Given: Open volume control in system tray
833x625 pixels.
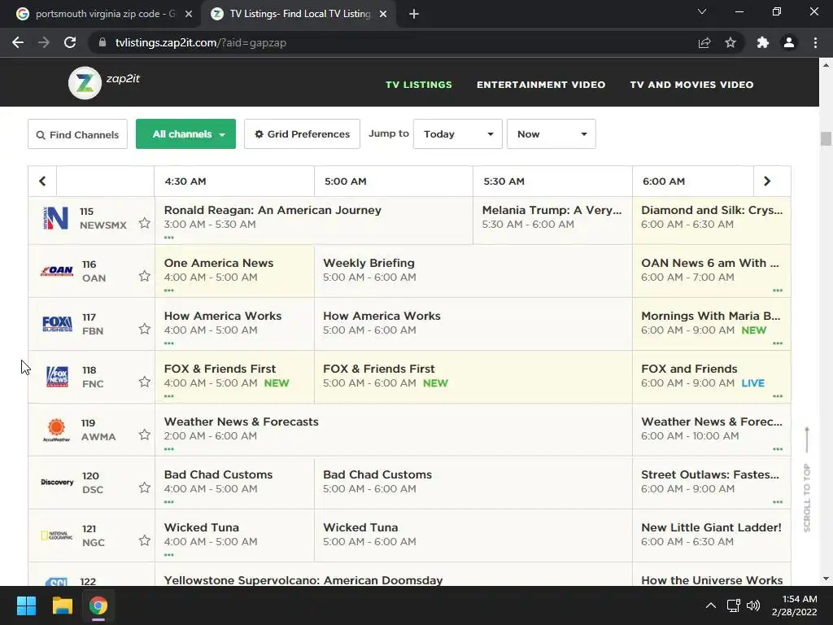Looking at the screenshot, I should (753, 605).
